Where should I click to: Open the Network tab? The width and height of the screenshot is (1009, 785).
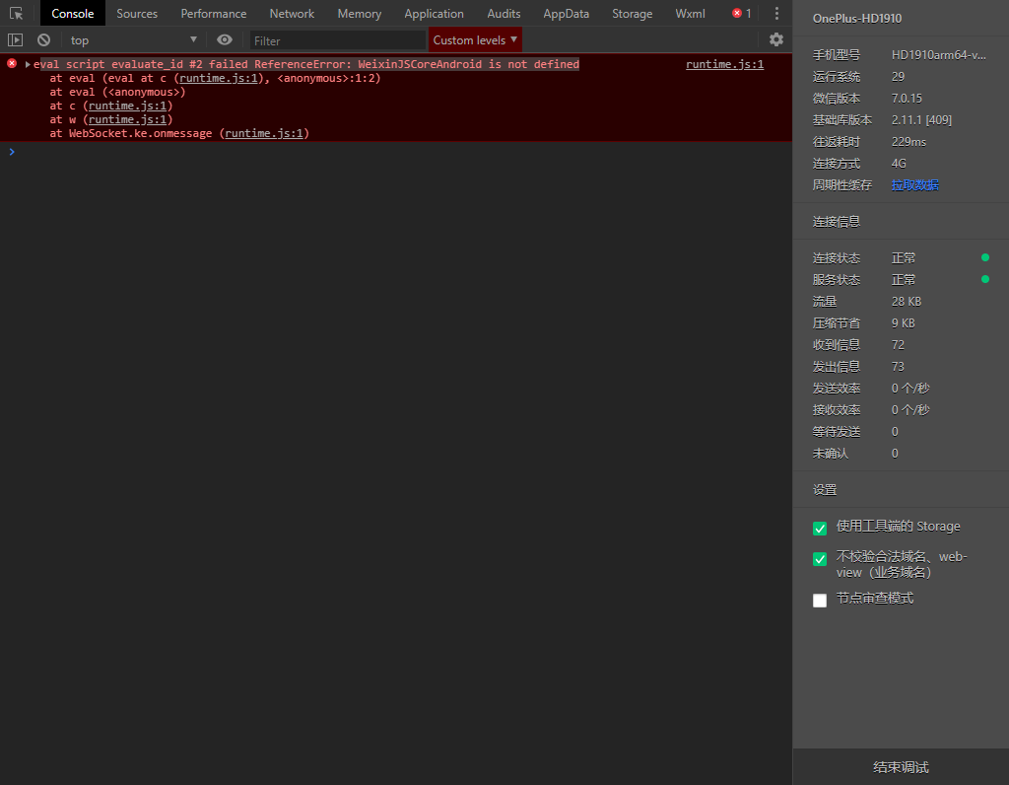pyautogui.click(x=292, y=14)
